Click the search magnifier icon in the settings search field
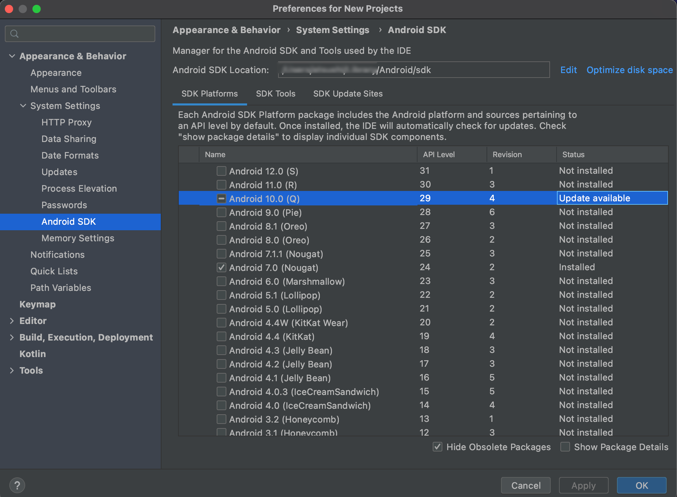 (x=14, y=34)
